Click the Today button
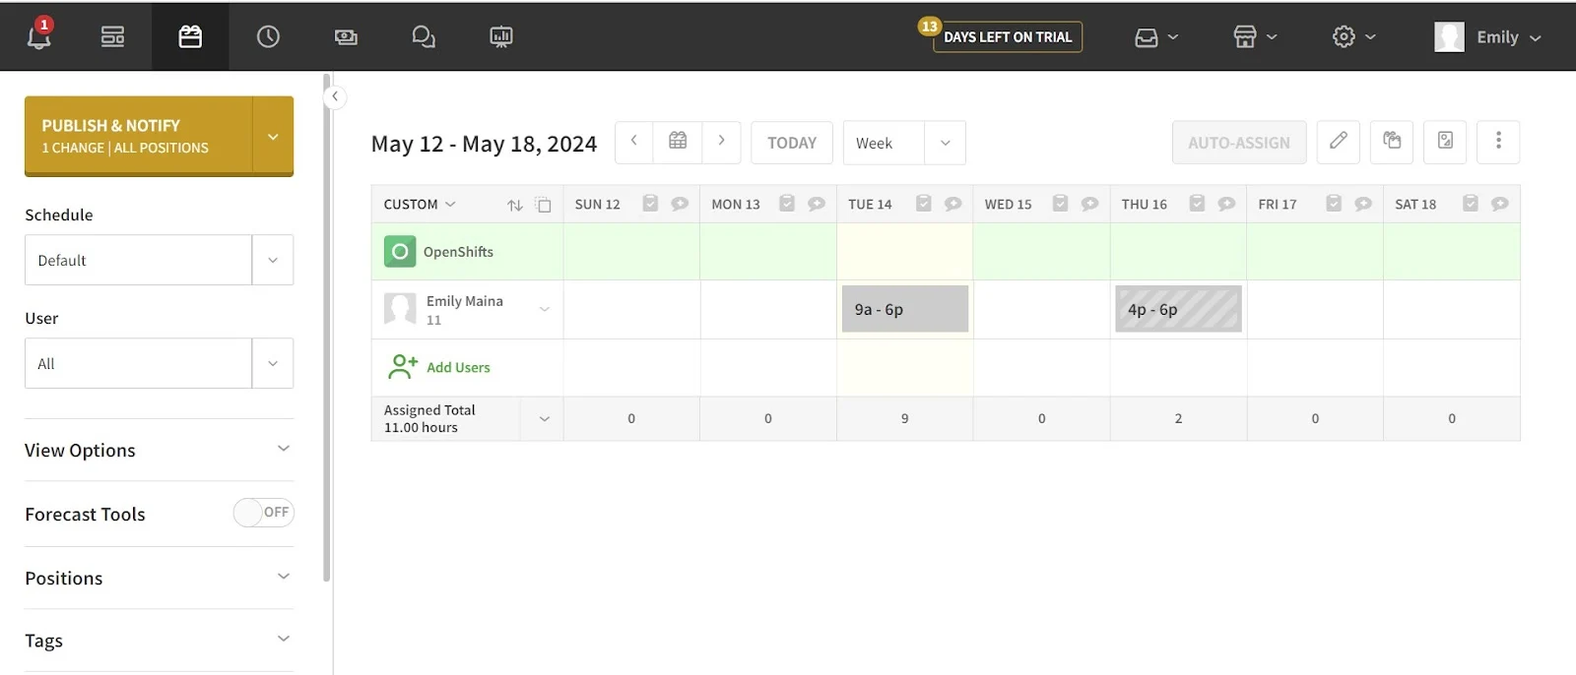The width and height of the screenshot is (1576, 675). (x=792, y=143)
